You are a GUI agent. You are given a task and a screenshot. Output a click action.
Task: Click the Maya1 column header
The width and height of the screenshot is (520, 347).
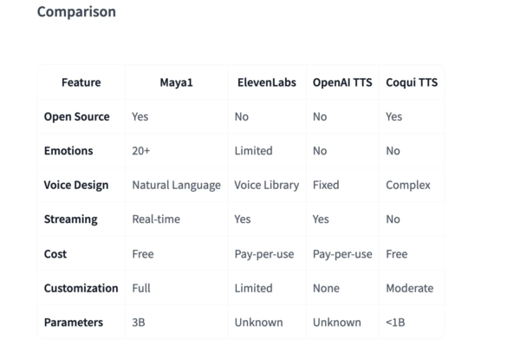coord(176,82)
